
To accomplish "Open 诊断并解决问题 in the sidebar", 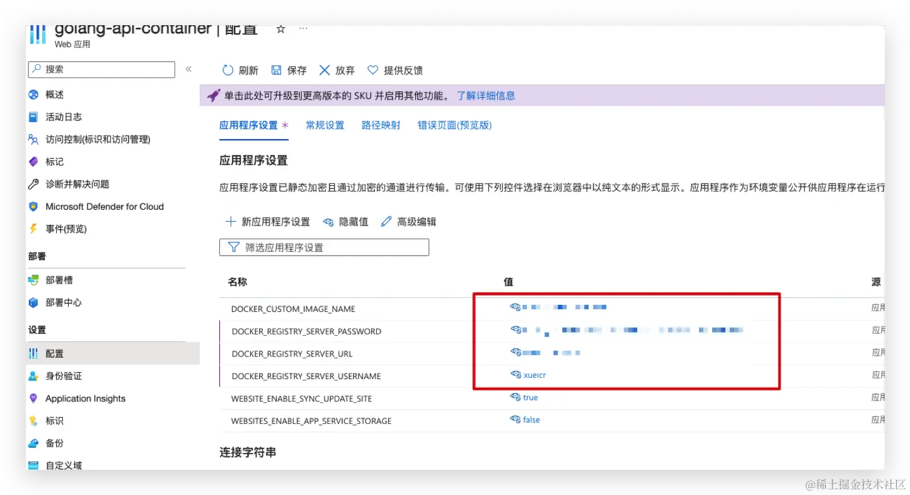I will pyautogui.click(x=77, y=184).
